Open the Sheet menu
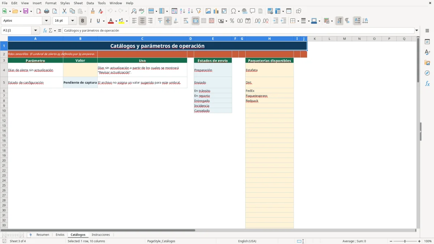The height and width of the screenshot is (244, 434). pyautogui.click(x=78, y=3)
